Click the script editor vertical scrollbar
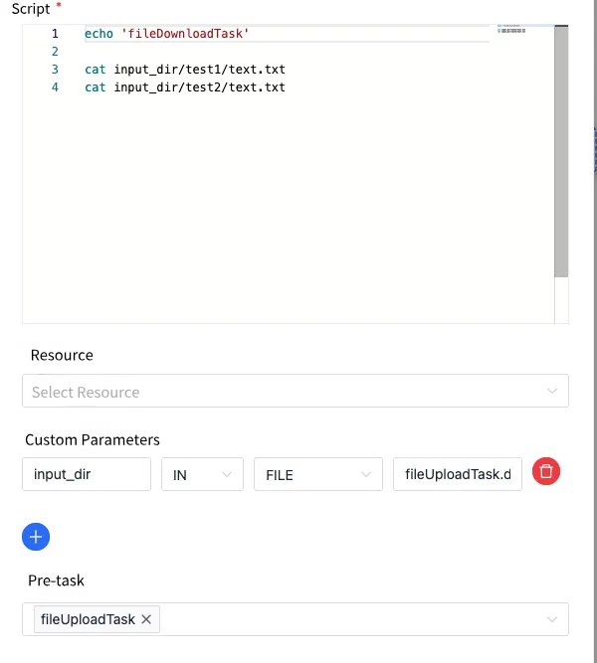The width and height of the screenshot is (597, 663). (x=561, y=151)
